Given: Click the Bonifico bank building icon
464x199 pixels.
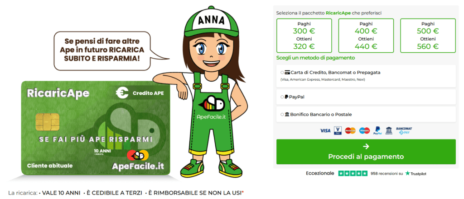Looking at the screenshot, I should click(x=389, y=130).
